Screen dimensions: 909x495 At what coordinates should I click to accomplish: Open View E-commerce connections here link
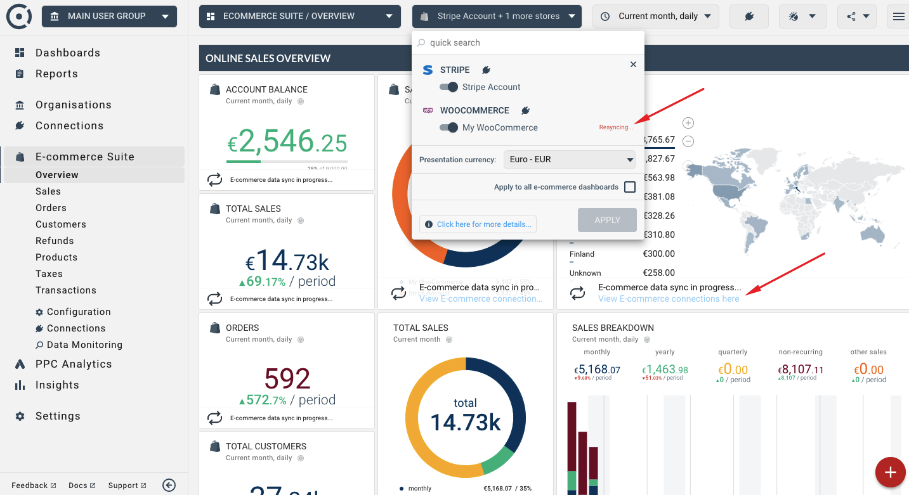(x=669, y=299)
